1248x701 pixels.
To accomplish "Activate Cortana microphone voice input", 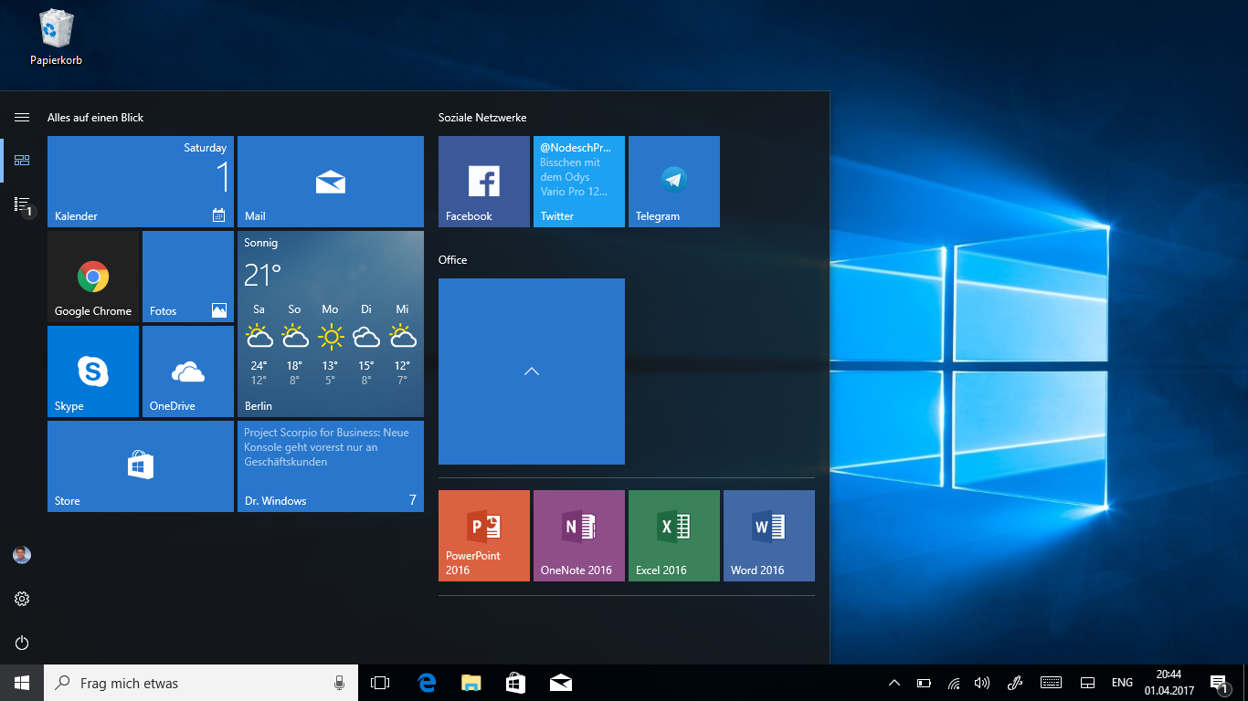I will (x=339, y=683).
